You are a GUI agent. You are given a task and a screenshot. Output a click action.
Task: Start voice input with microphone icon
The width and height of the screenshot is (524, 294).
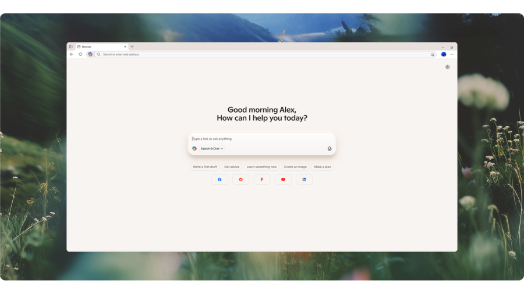pos(330,149)
